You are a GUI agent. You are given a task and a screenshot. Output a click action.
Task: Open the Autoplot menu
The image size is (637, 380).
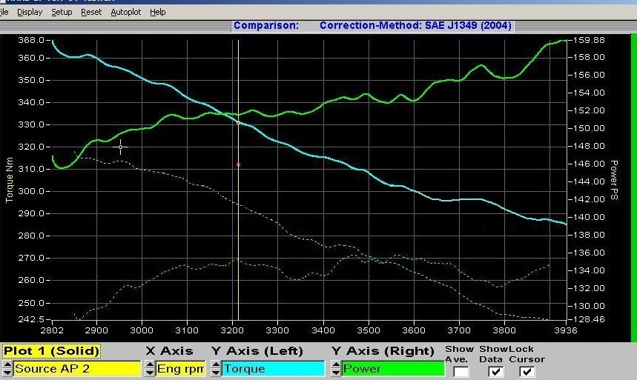[126, 12]
